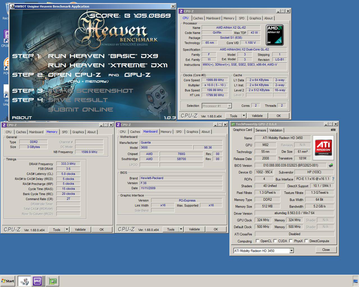Click BIOS Brand Hewlett-Packard value
The height and width of the screenshot is (287, 359).
click(x=181, y=178)
